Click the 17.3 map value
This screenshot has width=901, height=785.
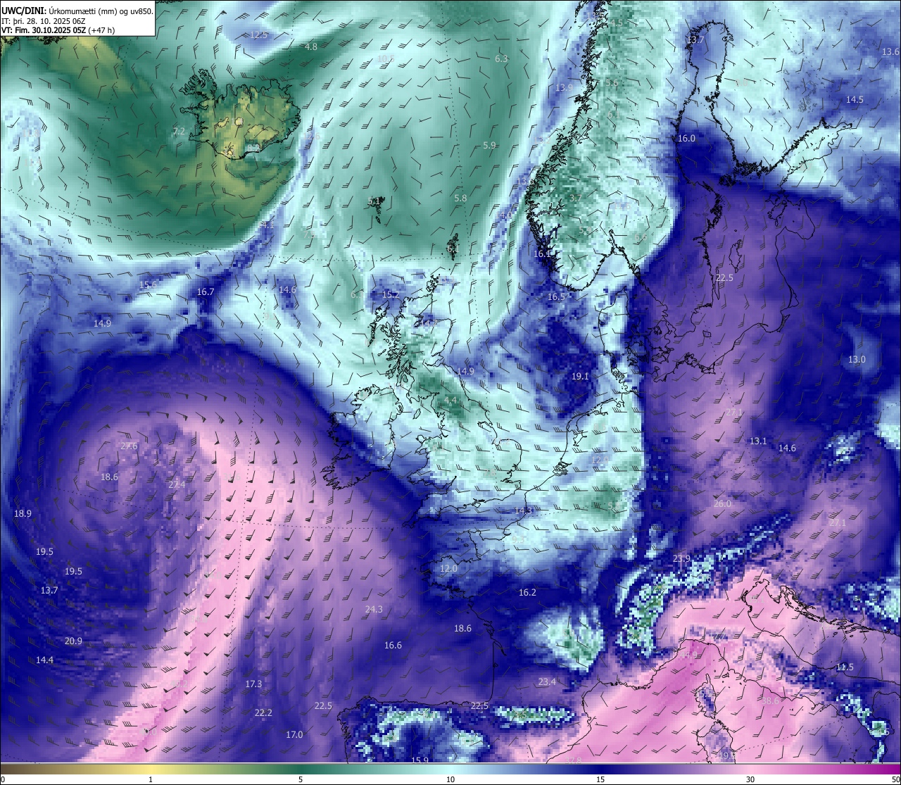click(x=253, y=684)
